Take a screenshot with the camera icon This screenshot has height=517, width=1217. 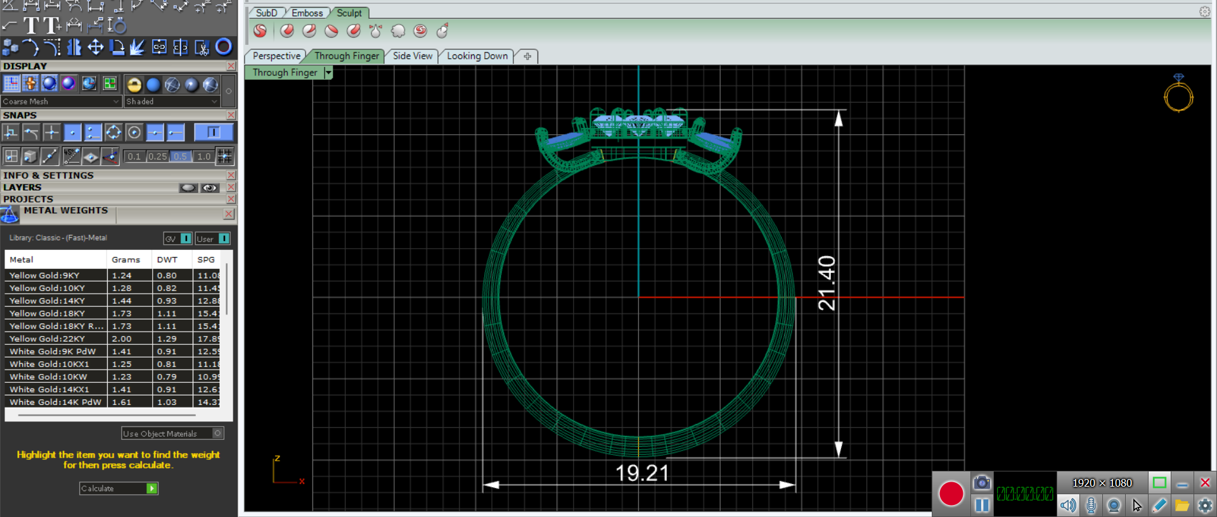pos(982,483)
